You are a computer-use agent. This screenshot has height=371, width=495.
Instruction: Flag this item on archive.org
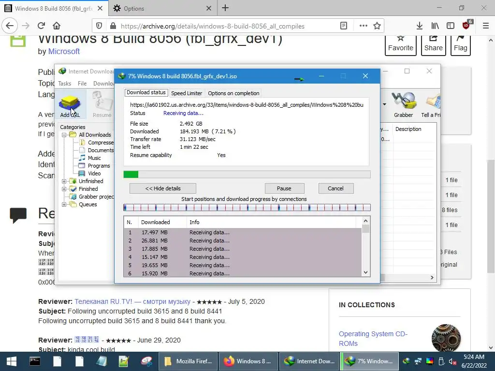click(x=460, y=45)
